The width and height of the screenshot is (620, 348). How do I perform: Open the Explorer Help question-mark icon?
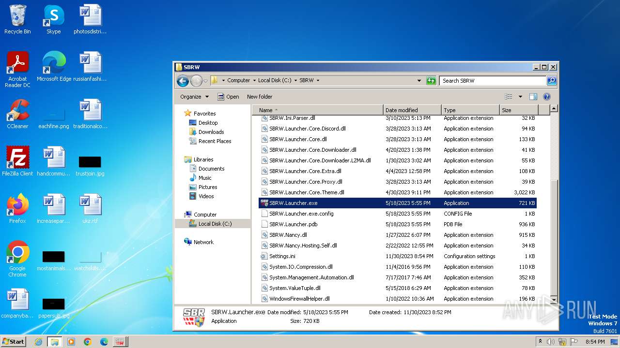tap(547, 97)
